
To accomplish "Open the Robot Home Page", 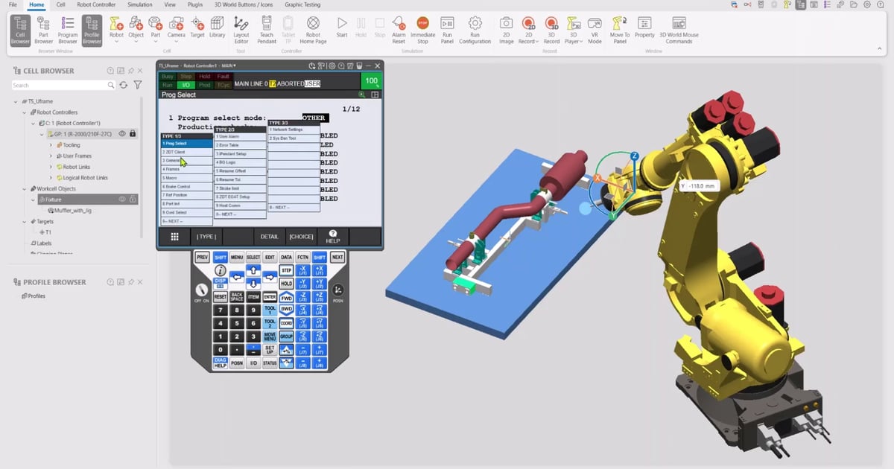I will pos(314,31).
